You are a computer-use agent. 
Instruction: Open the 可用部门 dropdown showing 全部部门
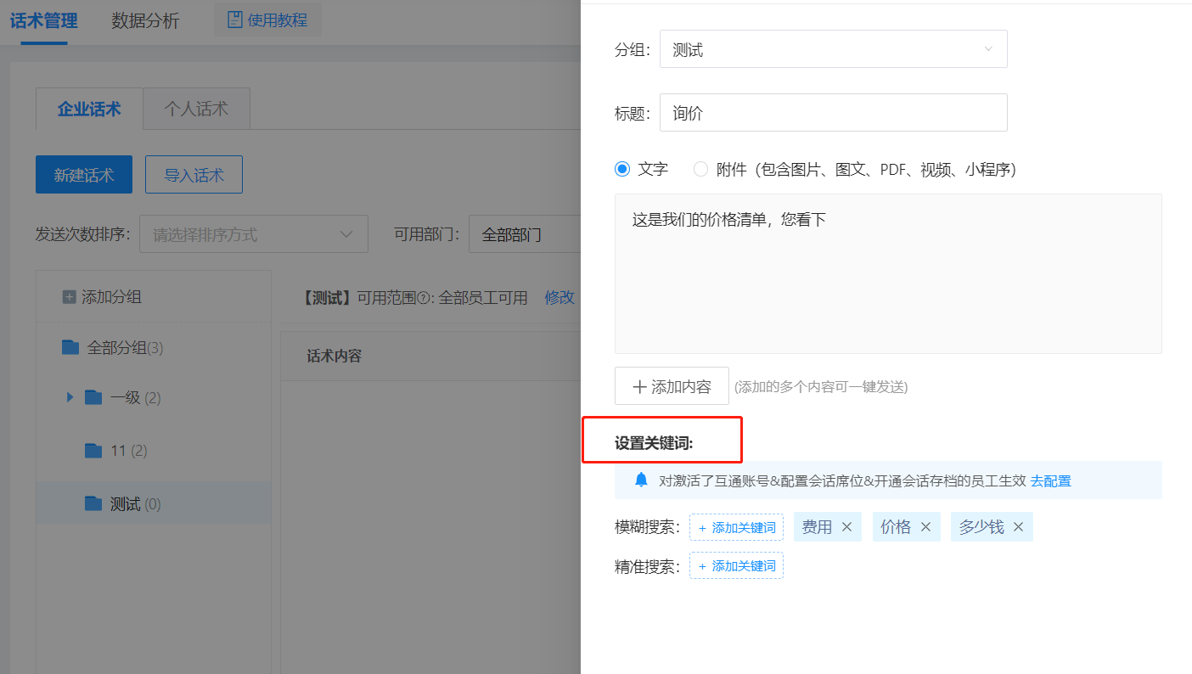point(525,234)
